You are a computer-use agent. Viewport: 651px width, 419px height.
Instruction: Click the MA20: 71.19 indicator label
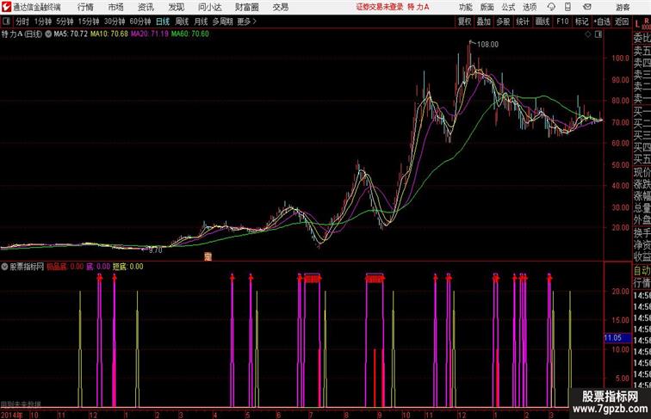click(x=150, y=34)
